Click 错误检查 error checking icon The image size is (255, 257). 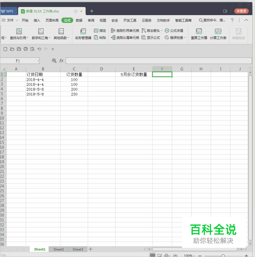tap(167, 38)
